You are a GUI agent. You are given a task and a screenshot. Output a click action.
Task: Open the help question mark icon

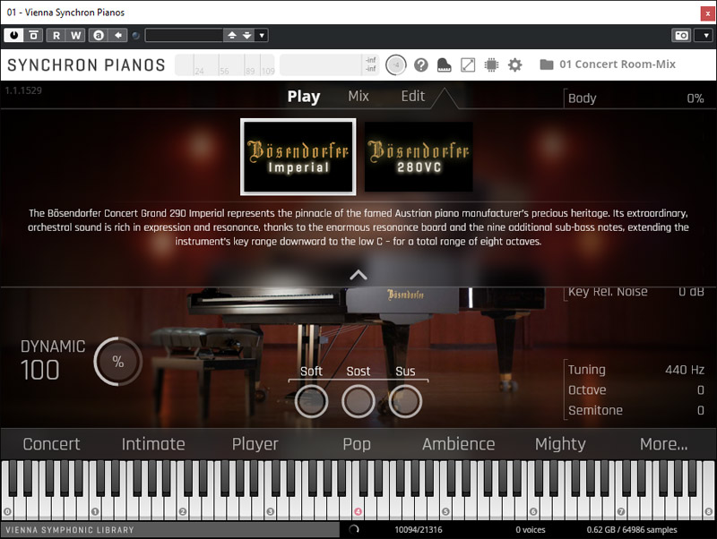click(421, 64)
